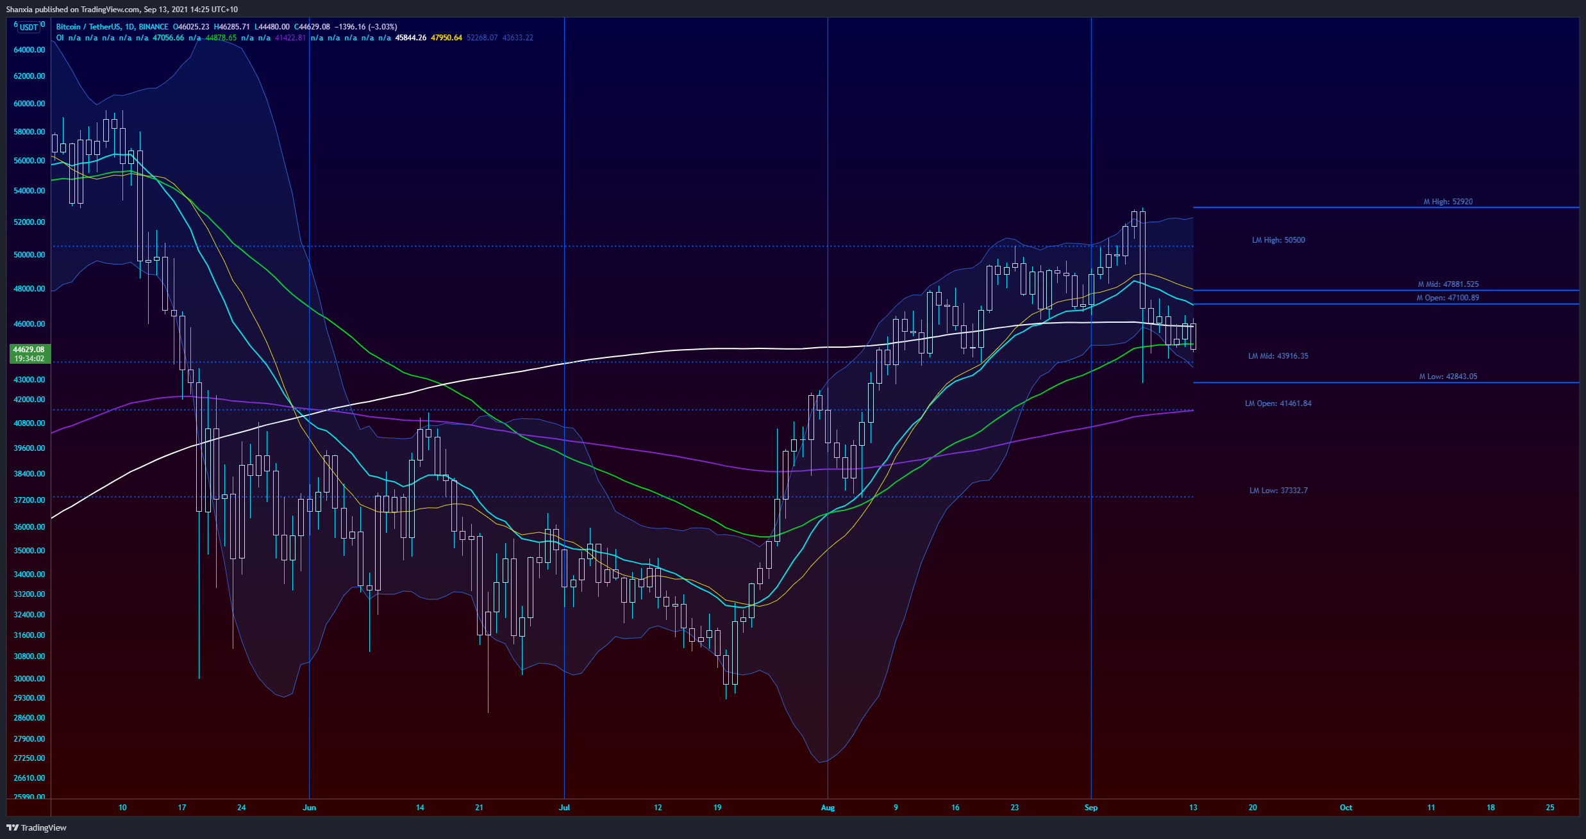Click the Jul date on time axis
The width and height of the screenshot is (1586, 839).
coord(564,808)
